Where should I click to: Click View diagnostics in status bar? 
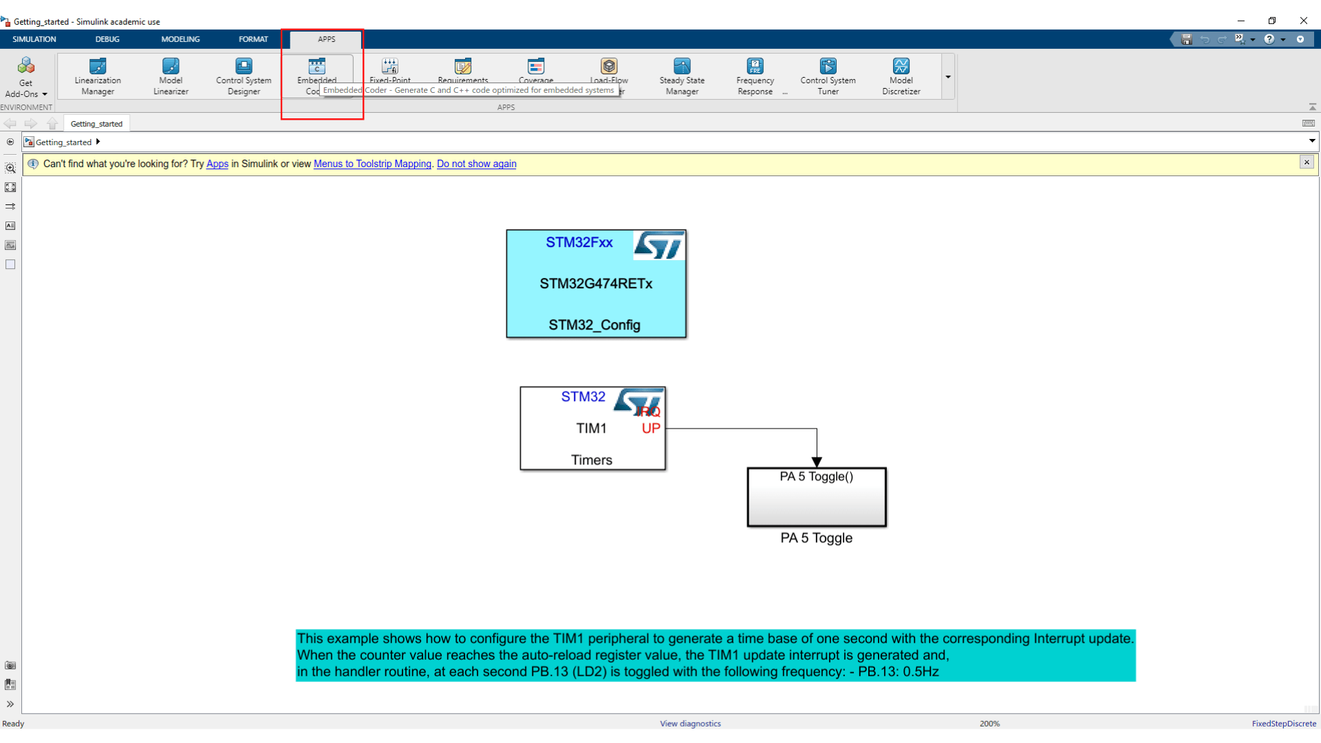point(690,724)
